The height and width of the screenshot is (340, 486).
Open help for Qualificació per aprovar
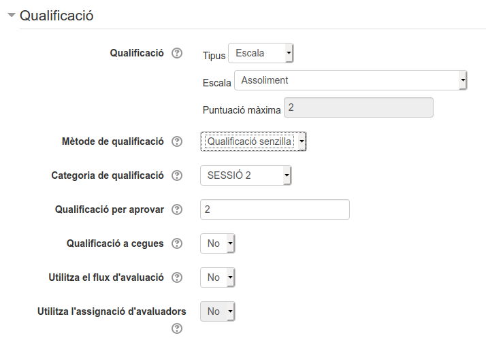pos(177,209)
